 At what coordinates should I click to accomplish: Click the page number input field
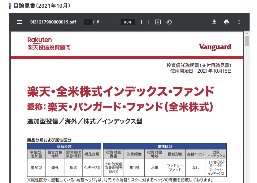[x=88, y=22]
